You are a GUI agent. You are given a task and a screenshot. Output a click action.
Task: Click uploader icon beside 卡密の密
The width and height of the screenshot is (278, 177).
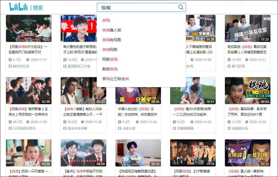pyautogui.click(x=120, y=129)
